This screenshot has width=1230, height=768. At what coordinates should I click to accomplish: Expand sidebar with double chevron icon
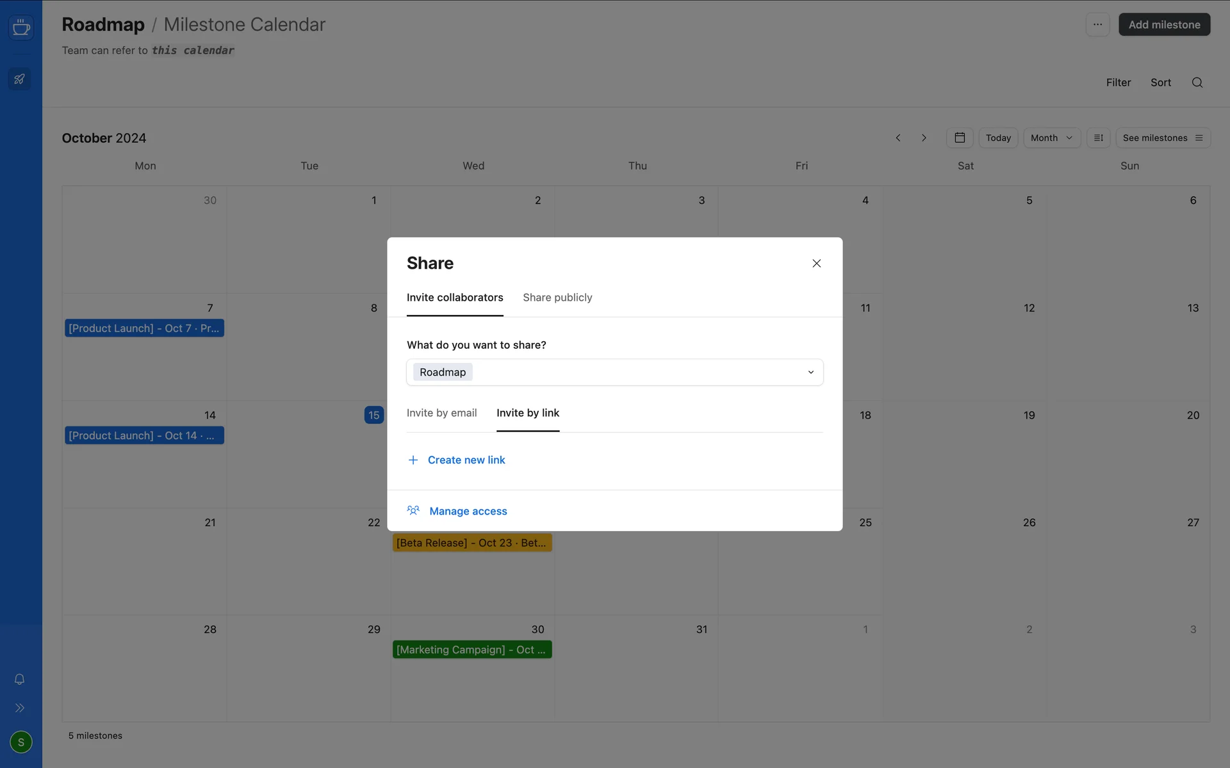pyautogui.click(x=20, y=708)
